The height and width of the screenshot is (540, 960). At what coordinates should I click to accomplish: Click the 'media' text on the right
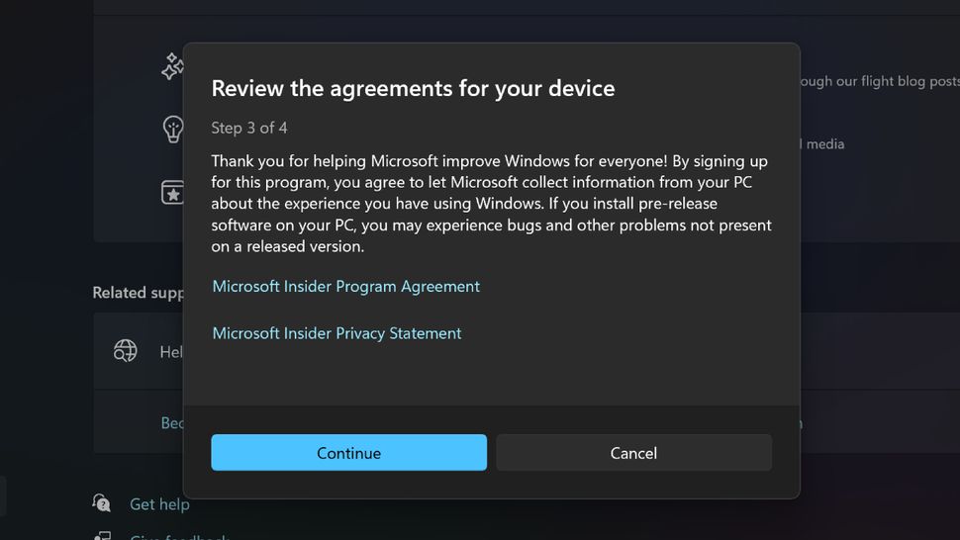824,144
